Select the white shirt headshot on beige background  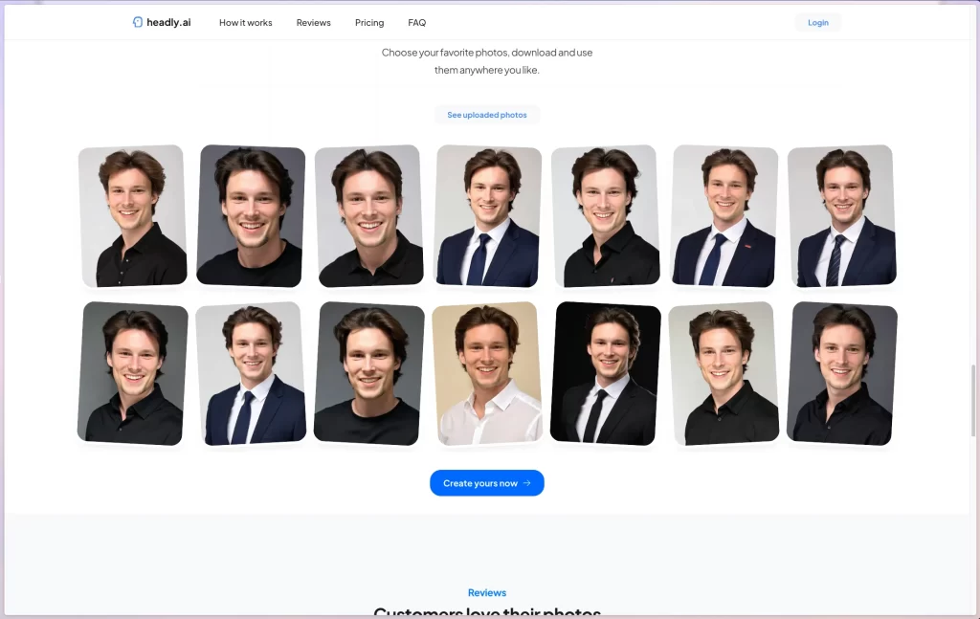coord(488,373)
